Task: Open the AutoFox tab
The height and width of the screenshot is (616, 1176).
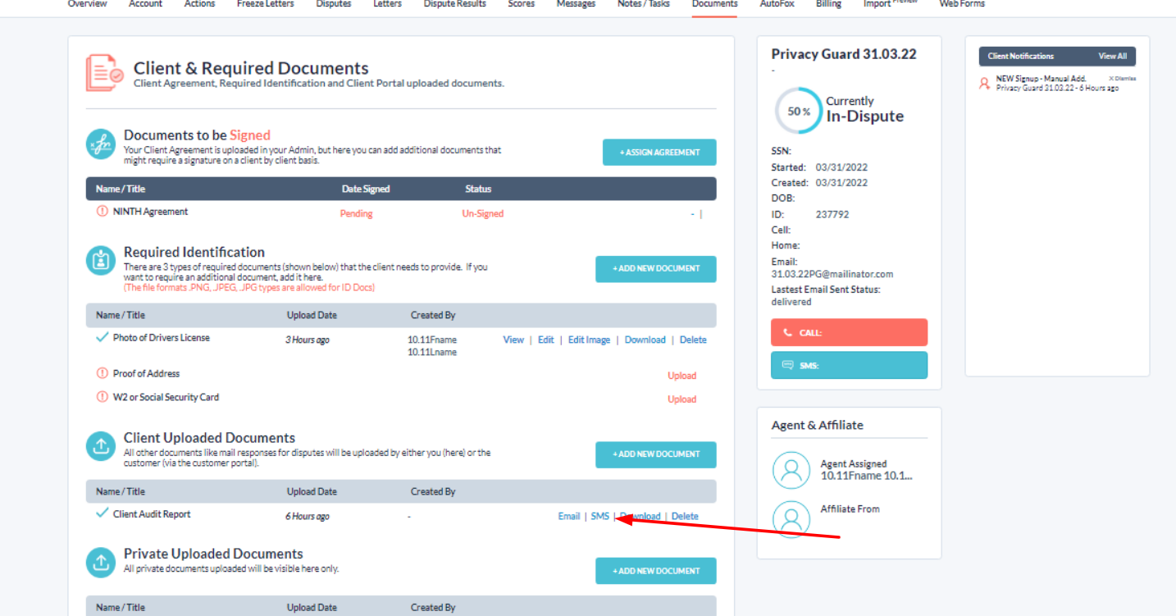Action: 776,4
